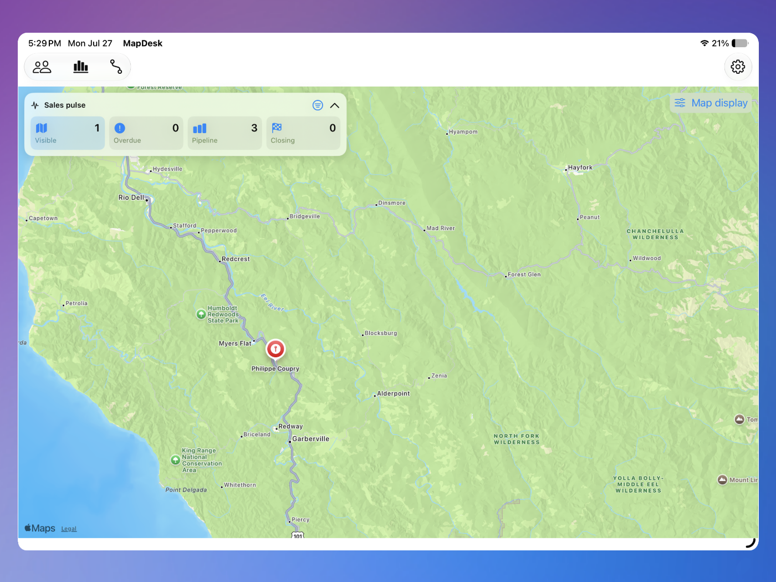Tap the 5:29 PM clock
The image size is (776, 582).
click(x=45, y=43)
